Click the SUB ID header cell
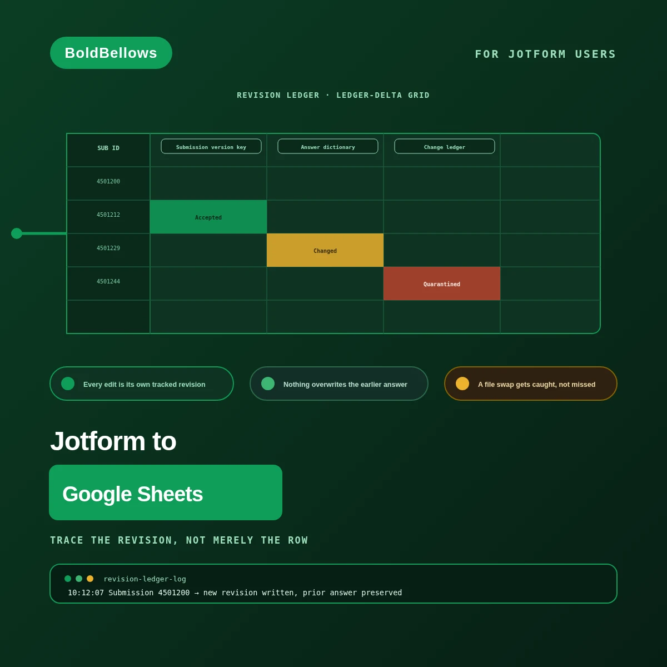The image size is (667, 667). [x=108, y=150]
